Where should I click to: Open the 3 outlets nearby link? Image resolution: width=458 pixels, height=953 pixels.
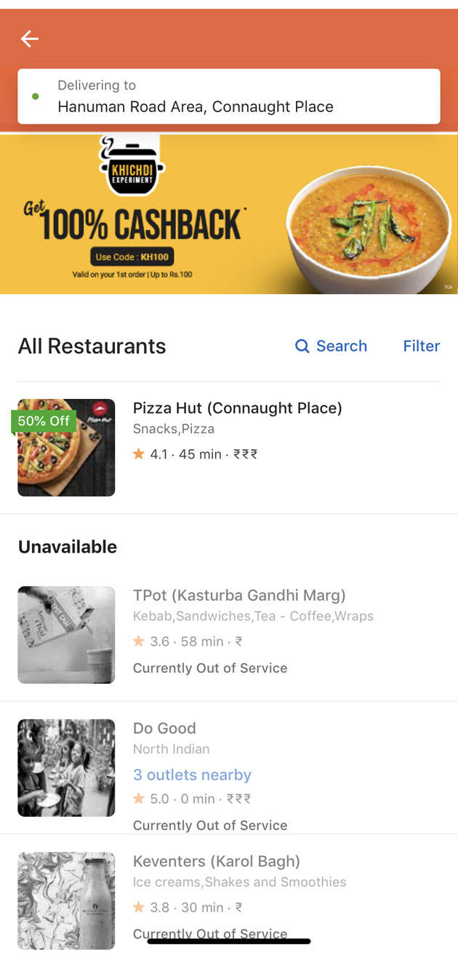tap(192, 775)
